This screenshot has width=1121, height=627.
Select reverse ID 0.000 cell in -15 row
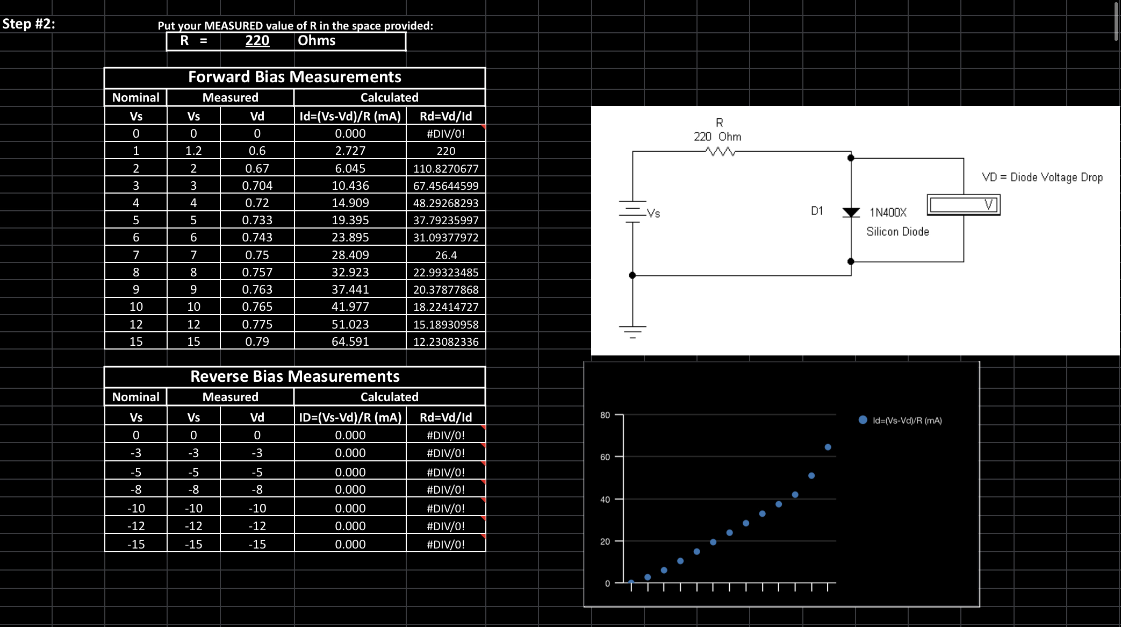point(350,544)
